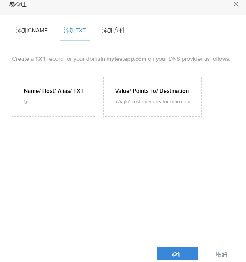246x262 pixels.
Task: Click the bold TXT word in instructions
Action: [40, 59]
